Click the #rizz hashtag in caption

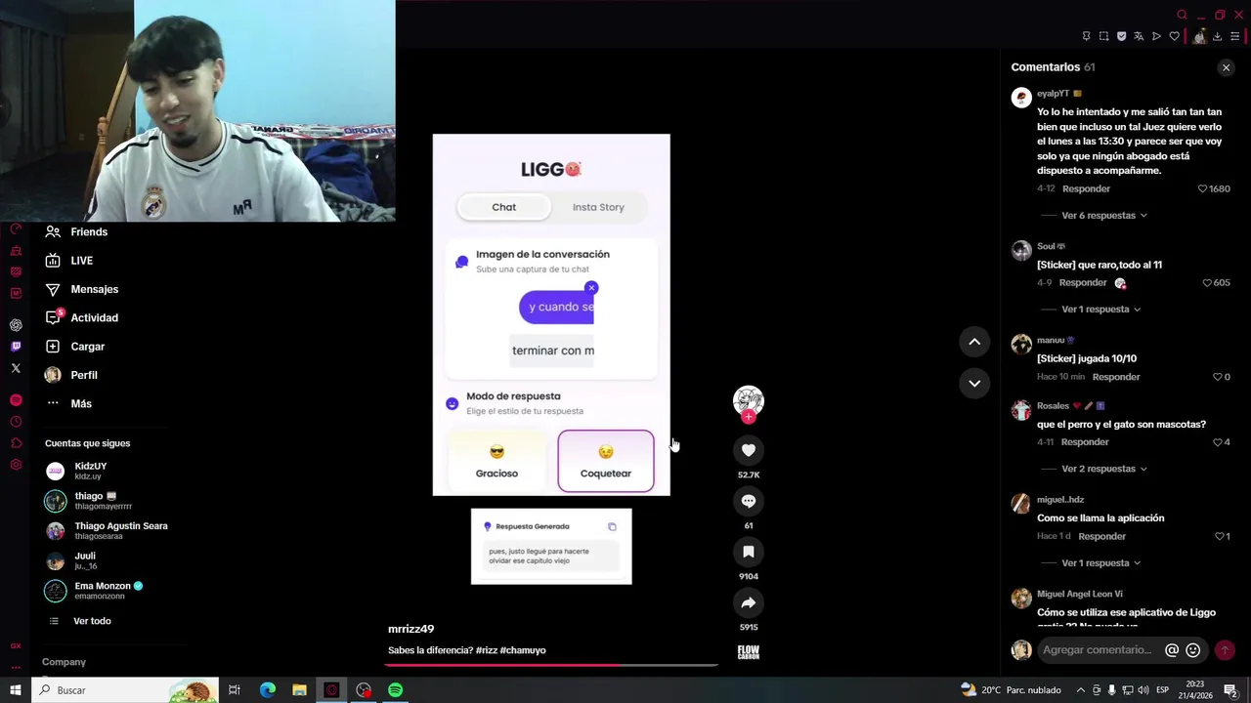[x=486, y=650]
